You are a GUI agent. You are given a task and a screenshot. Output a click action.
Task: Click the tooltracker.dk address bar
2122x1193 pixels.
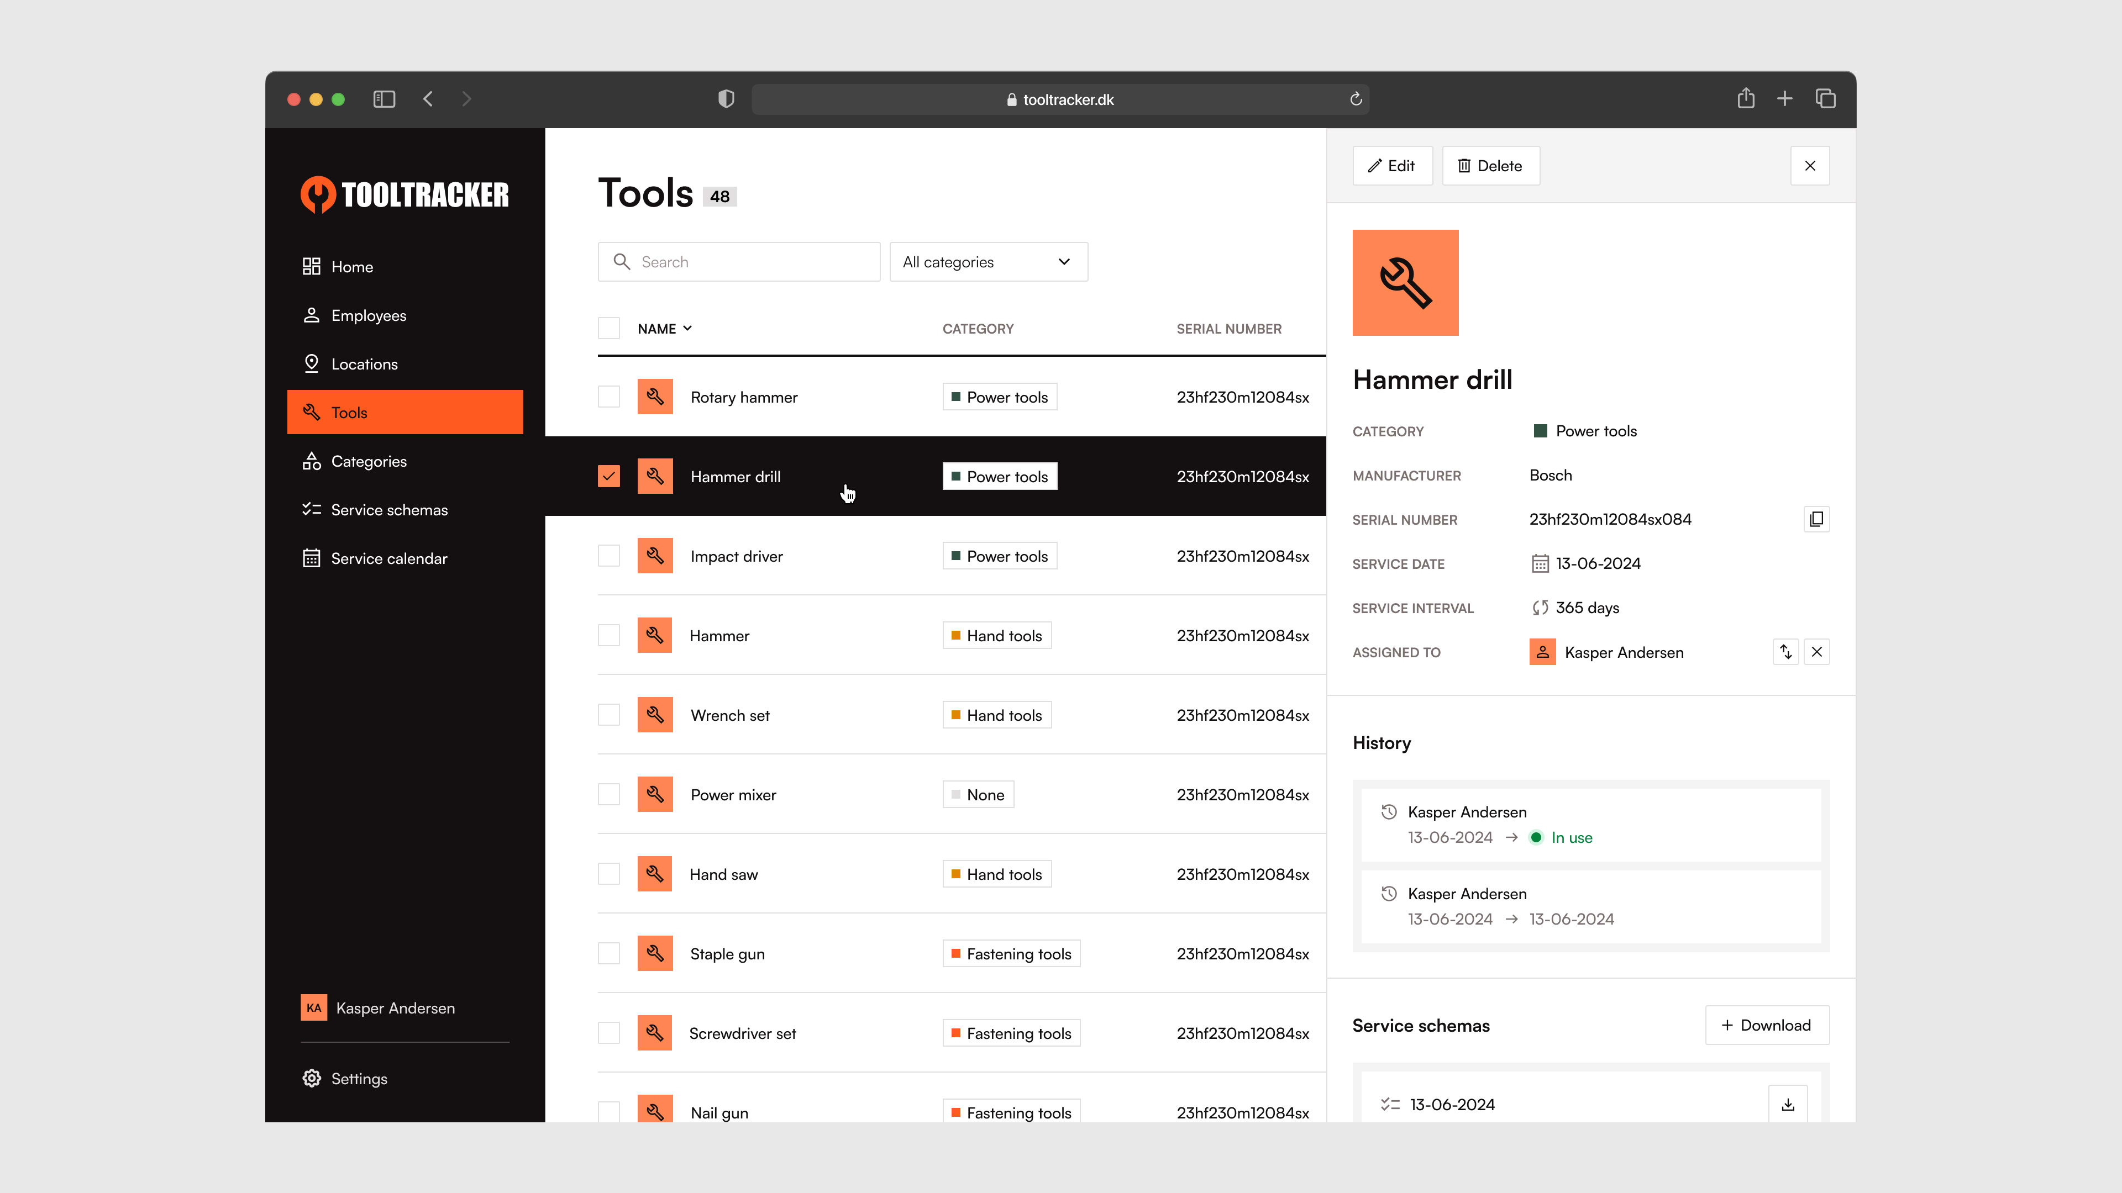click(1060, 99)
